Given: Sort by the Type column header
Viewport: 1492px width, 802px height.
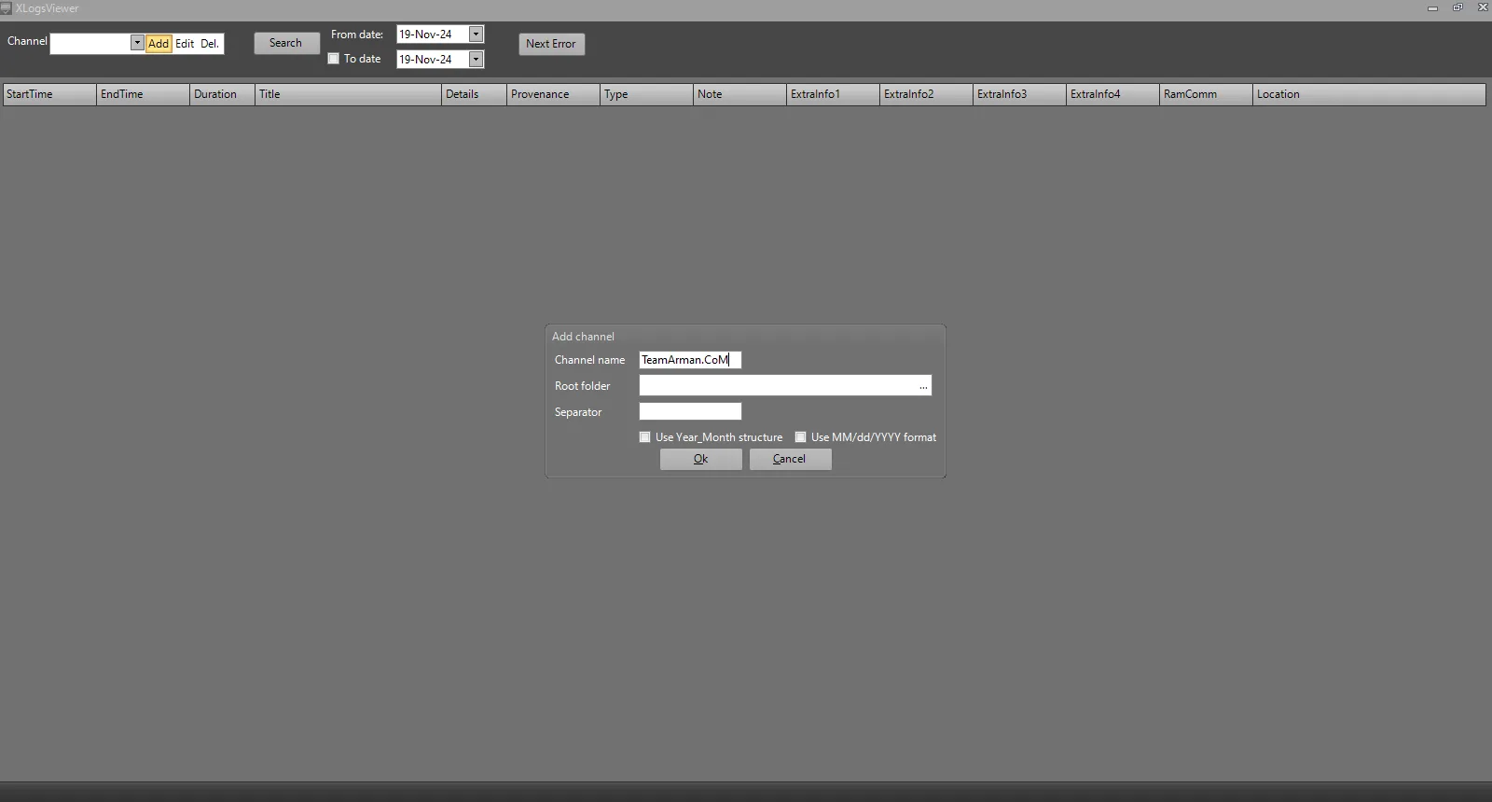Looking at the screenshot, I should (646, 94).
